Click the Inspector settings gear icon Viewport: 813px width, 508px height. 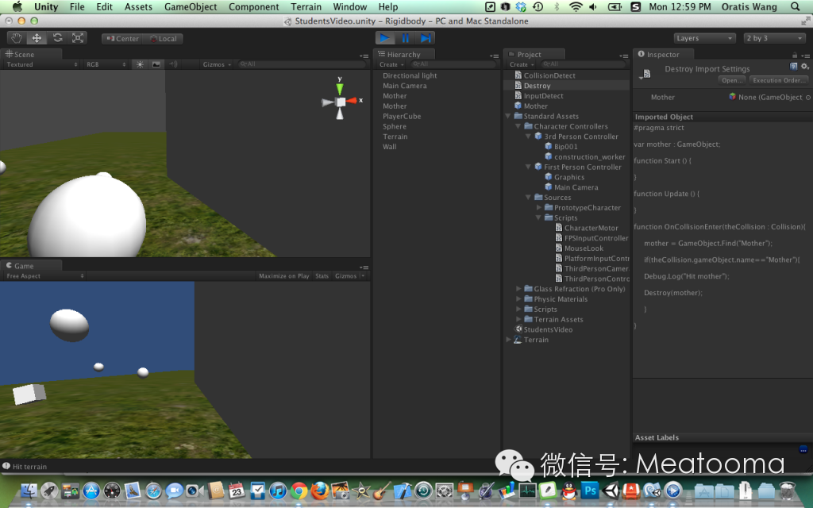click(805, 66)
